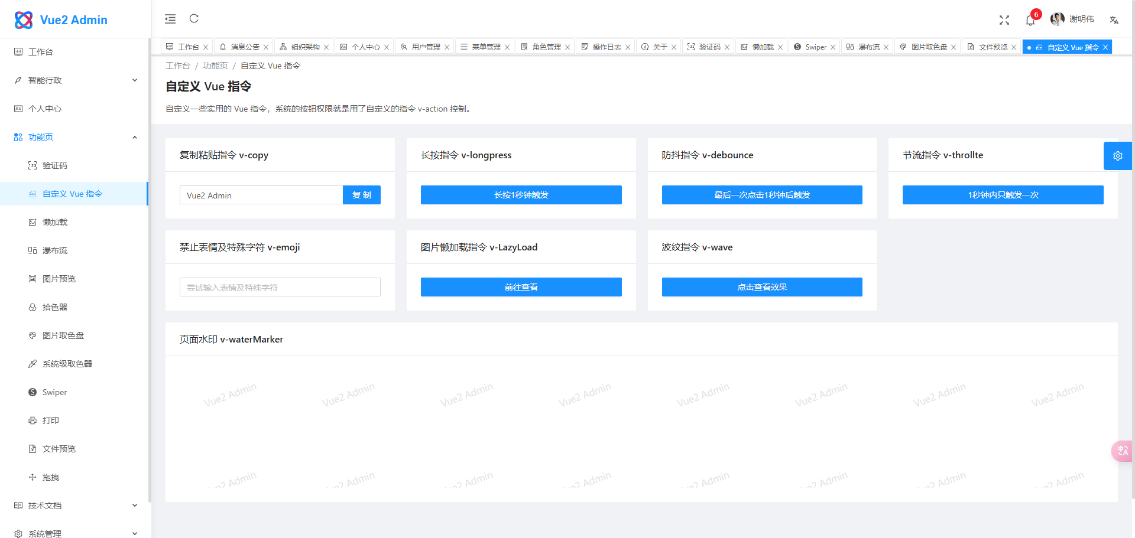Image resolution: width=1135 pixels, height=538 pixels.
Task: Expand 技术文档 sidebar menu
Action: click(74, 506)
